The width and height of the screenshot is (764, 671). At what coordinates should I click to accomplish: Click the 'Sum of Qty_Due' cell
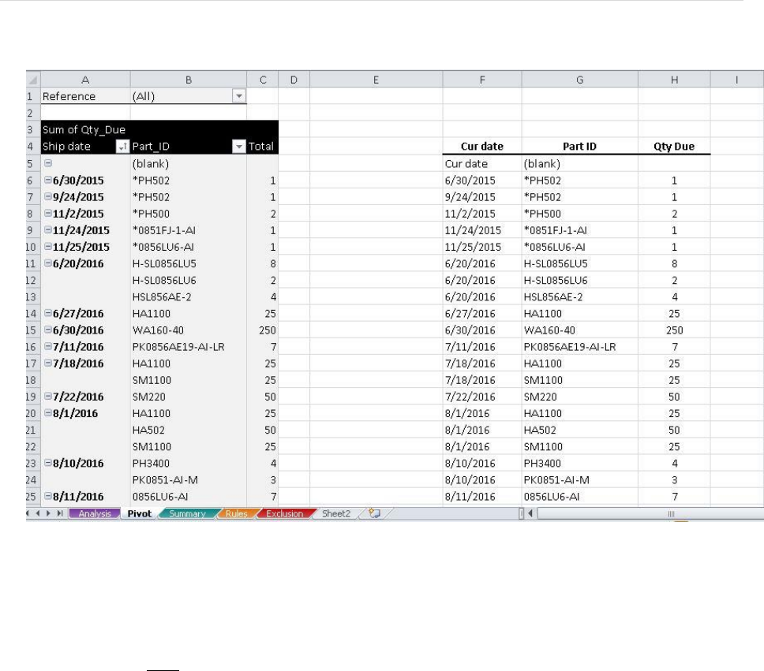(85, 129)
